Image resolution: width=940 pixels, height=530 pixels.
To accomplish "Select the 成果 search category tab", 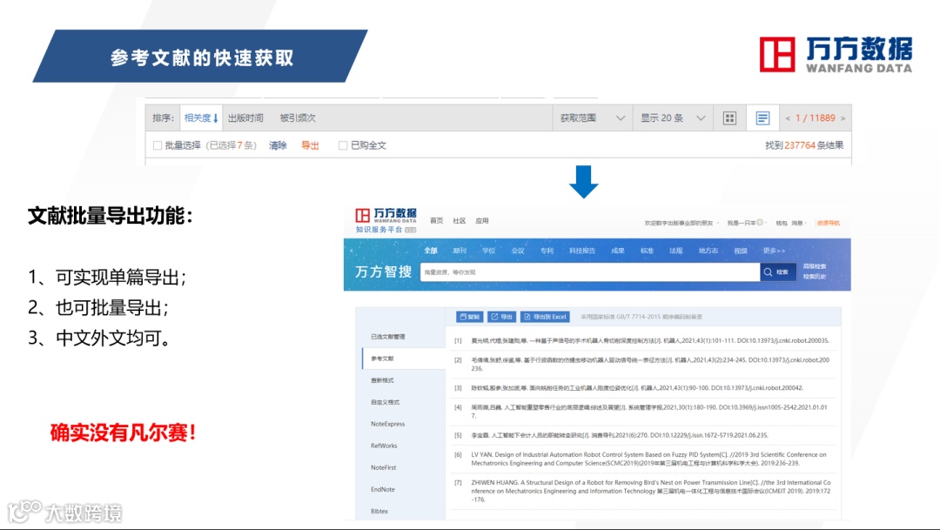I will (617, 251).
